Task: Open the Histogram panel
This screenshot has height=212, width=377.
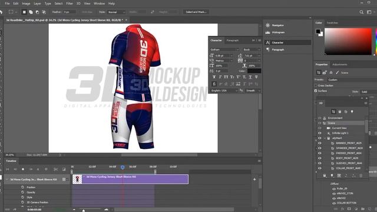Action: [x=278, y=32]
